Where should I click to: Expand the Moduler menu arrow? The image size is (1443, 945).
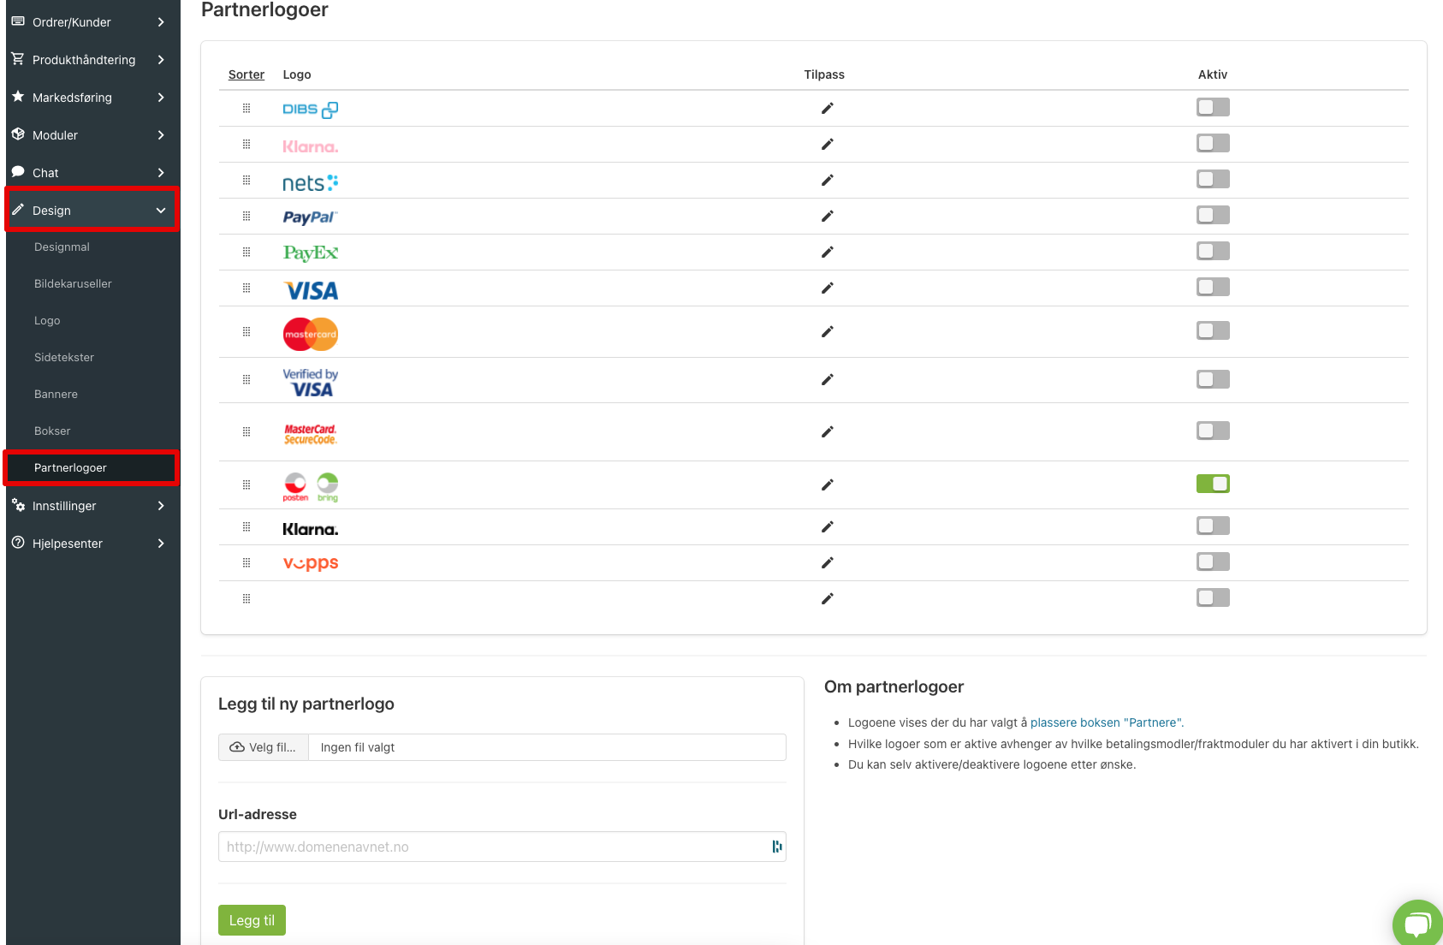coord(161,135)
